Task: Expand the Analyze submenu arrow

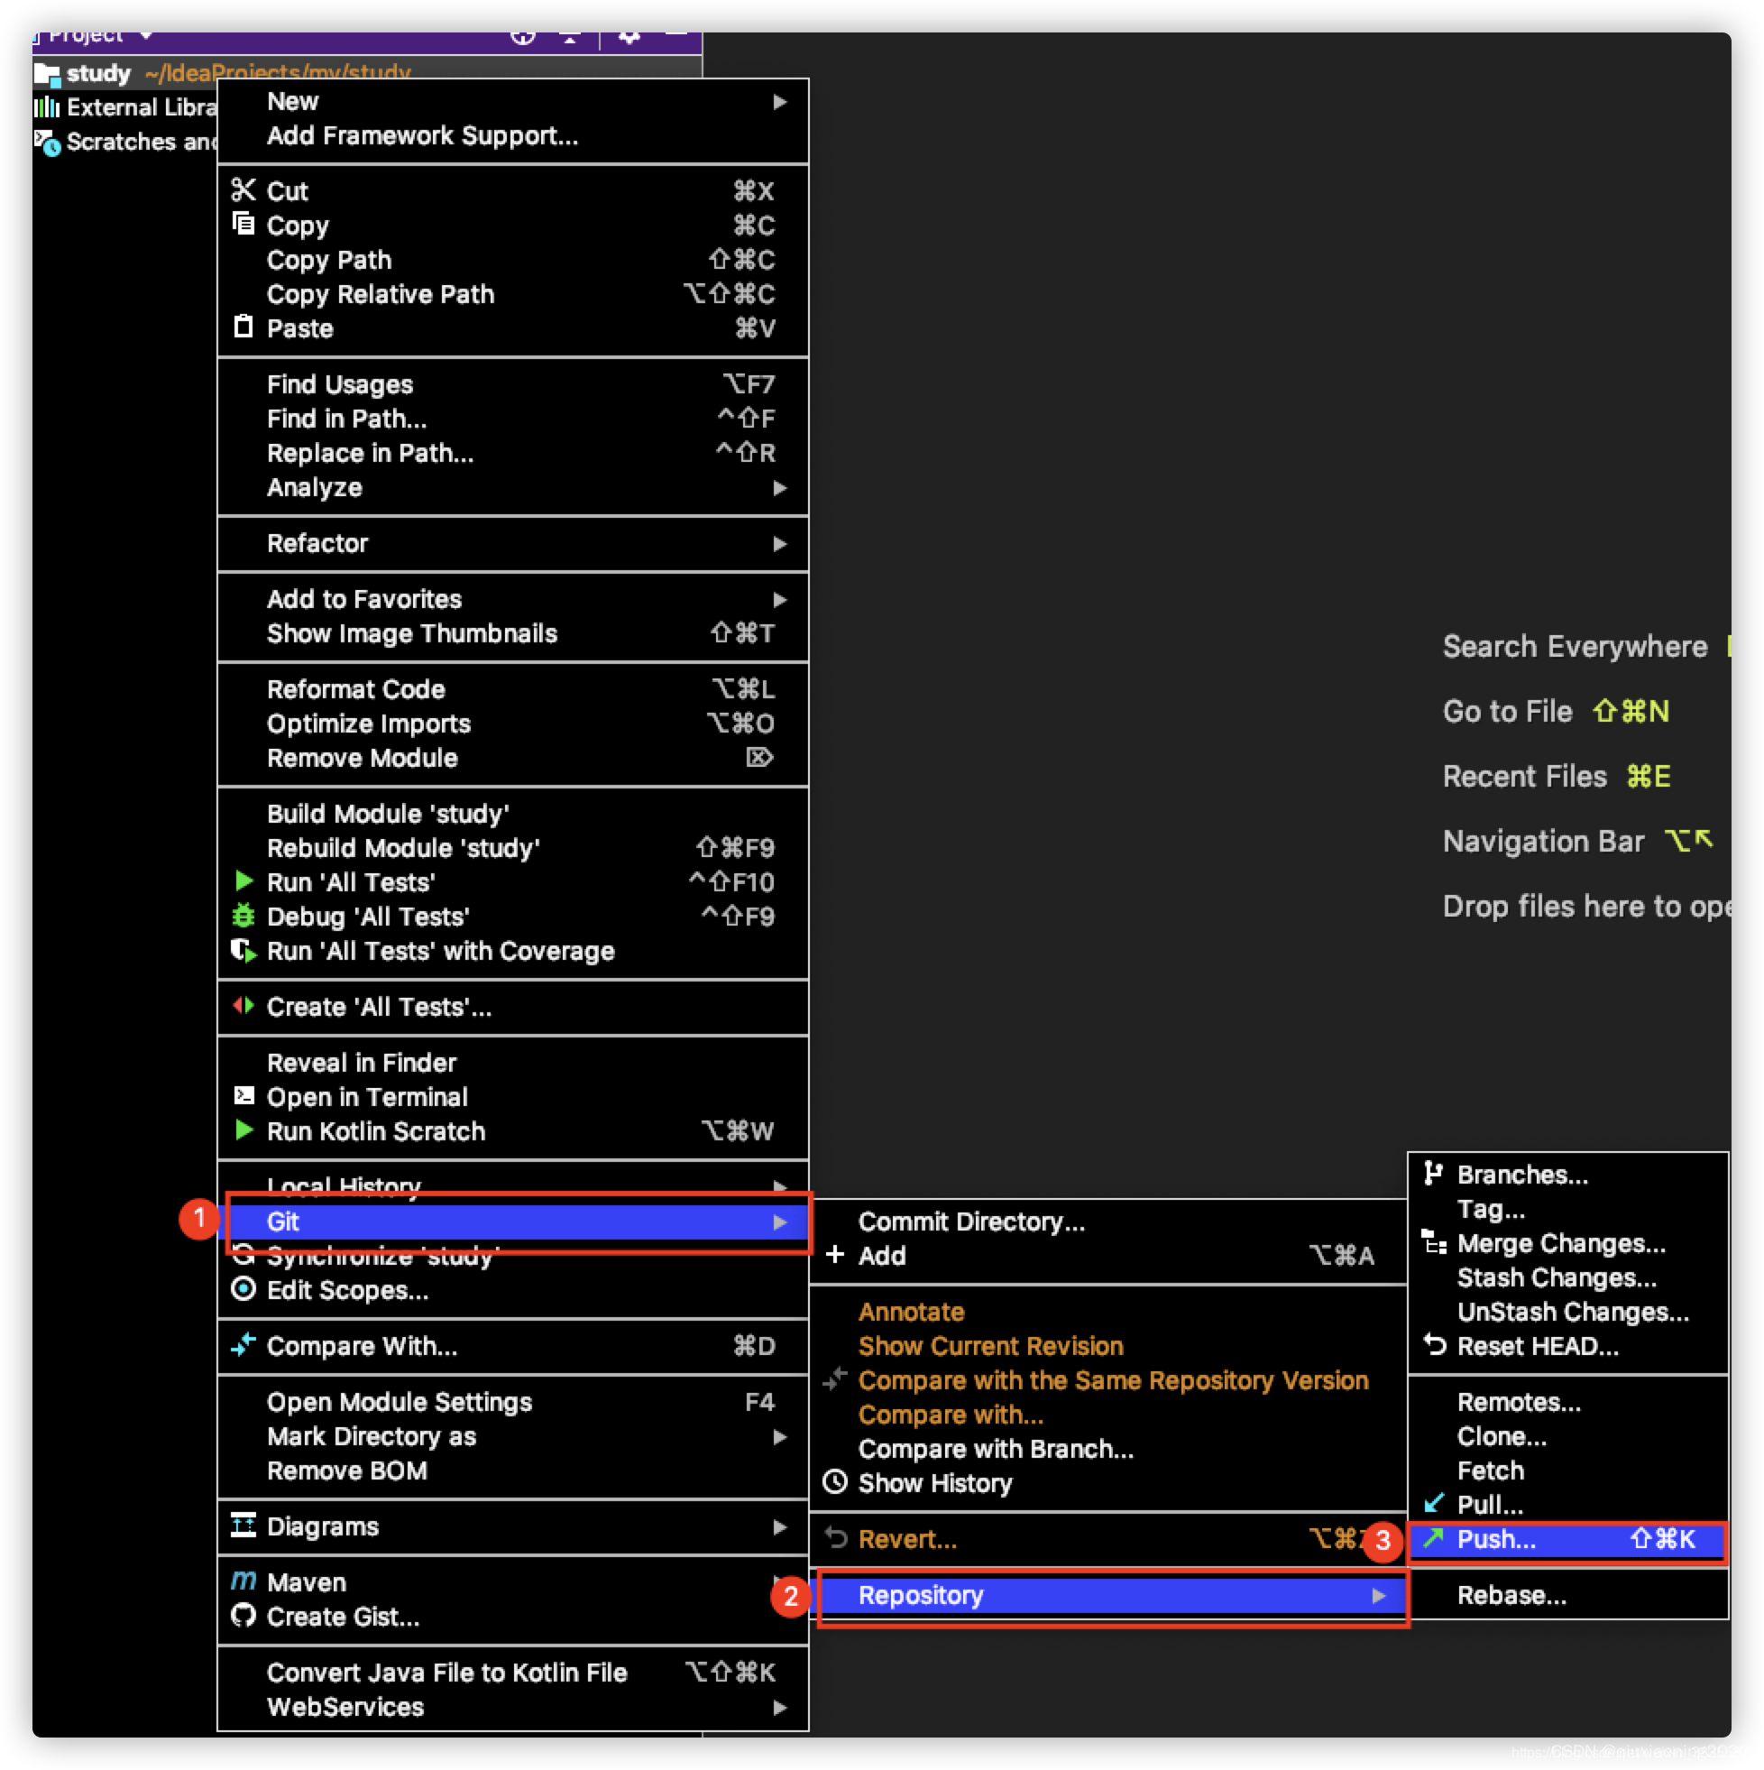Action: [x=779, y=488]
